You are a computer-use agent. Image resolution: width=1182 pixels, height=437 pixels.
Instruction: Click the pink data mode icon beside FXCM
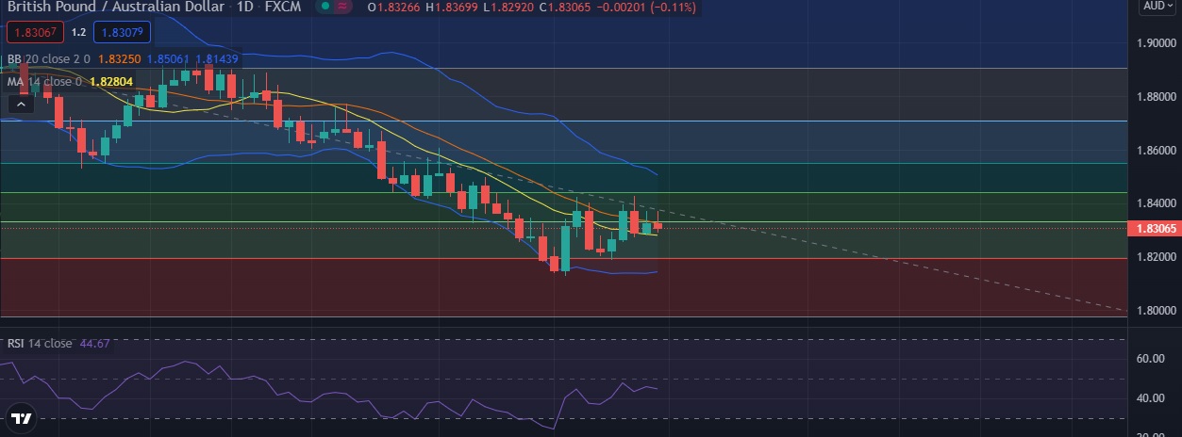342,7
